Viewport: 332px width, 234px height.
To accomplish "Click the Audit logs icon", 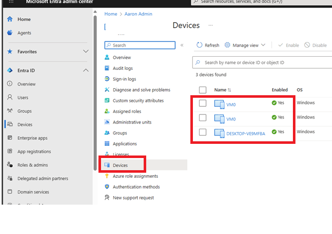I will [107, 68].
